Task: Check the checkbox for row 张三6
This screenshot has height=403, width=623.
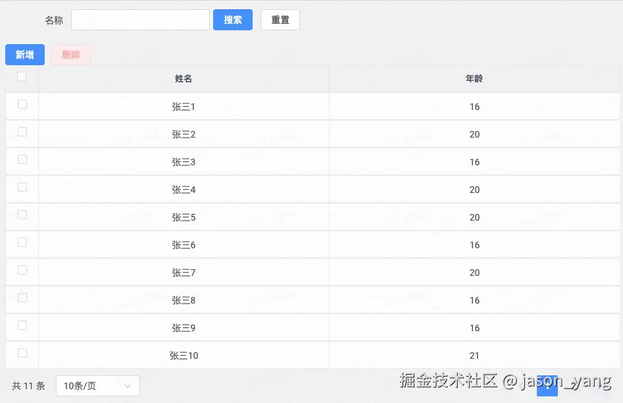Action: [x=22, y=242]
